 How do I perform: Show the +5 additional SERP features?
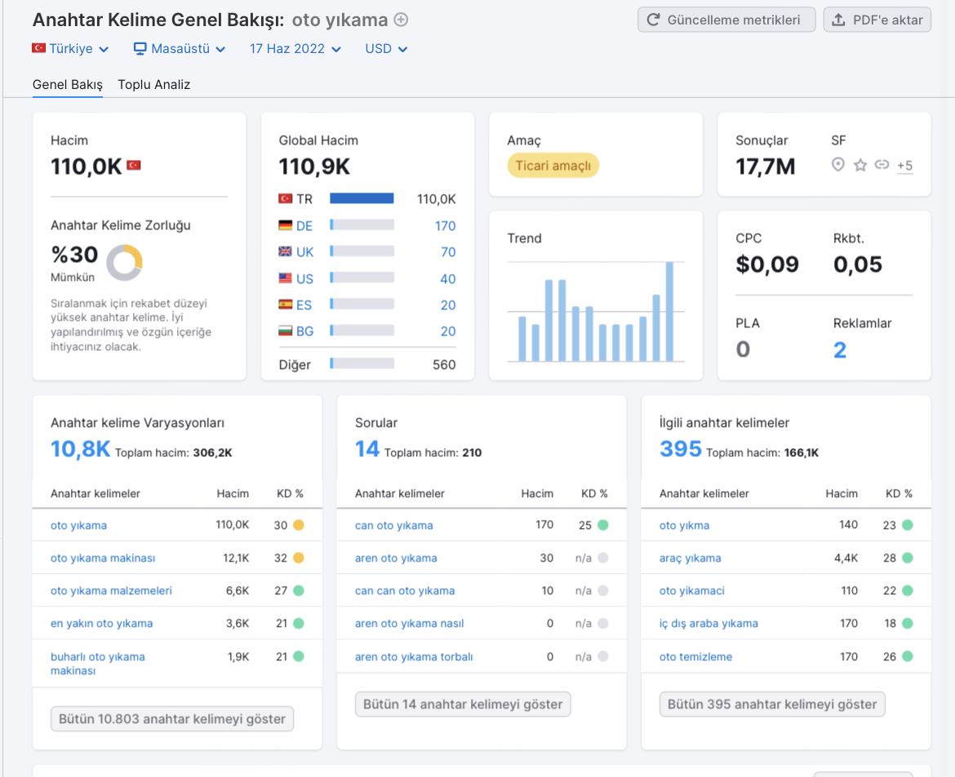[x=904, y=165]
